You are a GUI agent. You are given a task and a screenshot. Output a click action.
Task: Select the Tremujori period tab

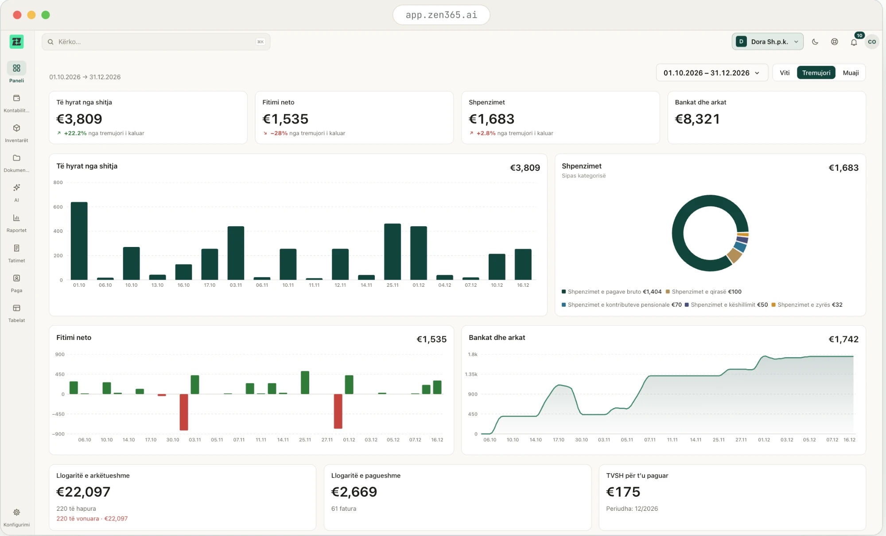[816, 73]
